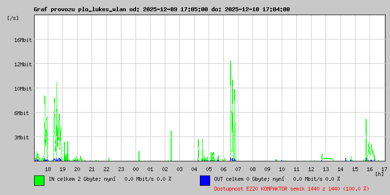Click the hour 18 x-axis label

48,169
